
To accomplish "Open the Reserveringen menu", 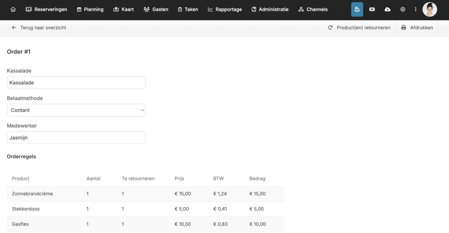I will click(46, 9).
